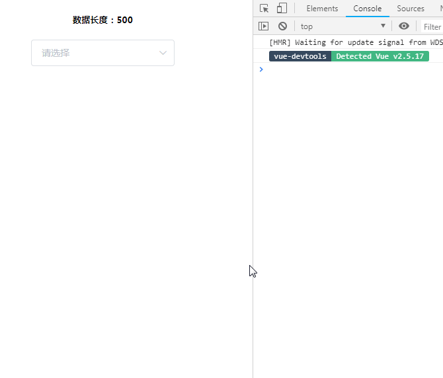The image size is (443, 378).
Task: Open the 请选择 select box
Action: point(103,53)
